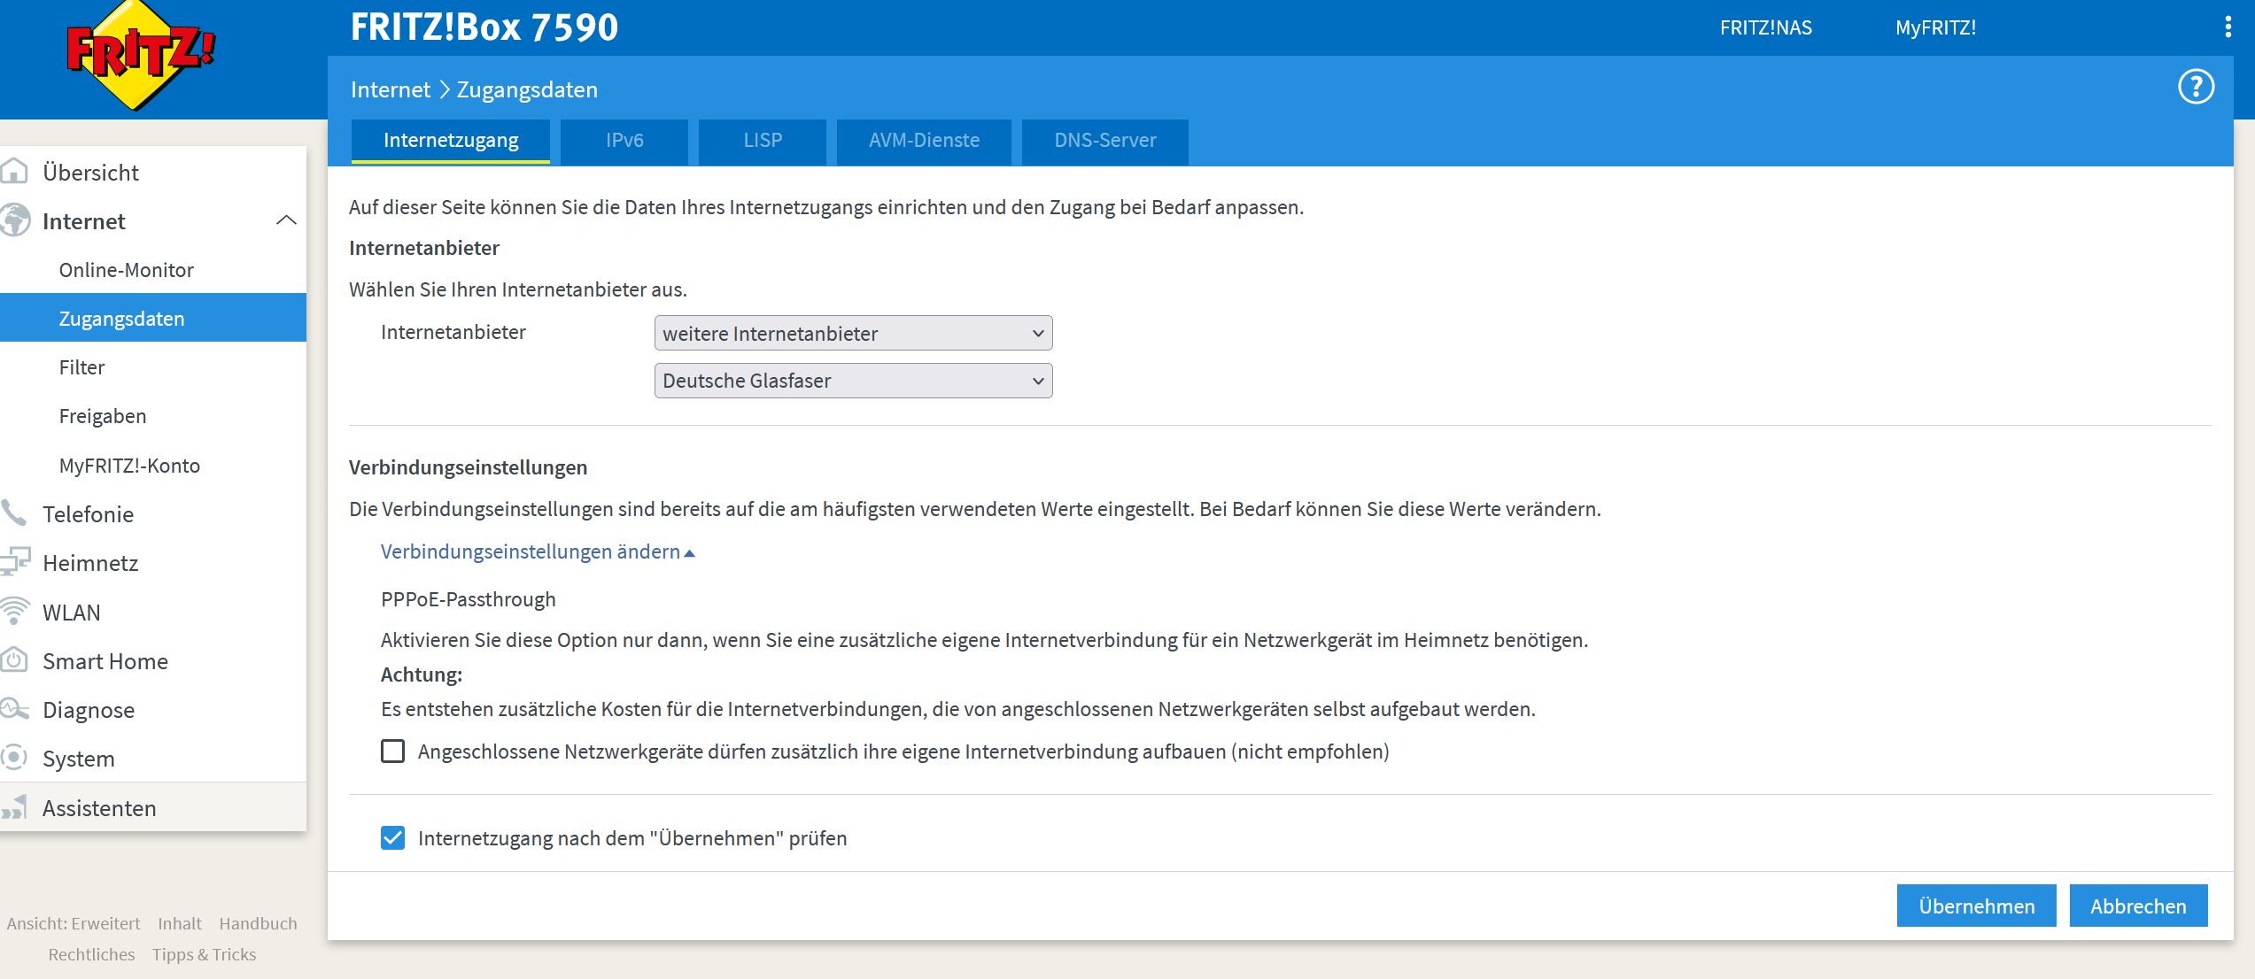
Task: Click the Diagnose icon in sidebar
Action: coord(14,709)
